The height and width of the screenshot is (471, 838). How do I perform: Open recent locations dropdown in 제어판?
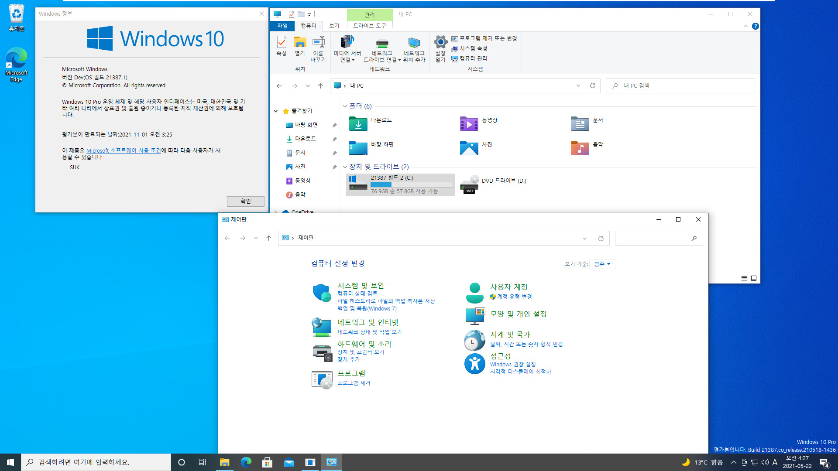pos(256,238)
